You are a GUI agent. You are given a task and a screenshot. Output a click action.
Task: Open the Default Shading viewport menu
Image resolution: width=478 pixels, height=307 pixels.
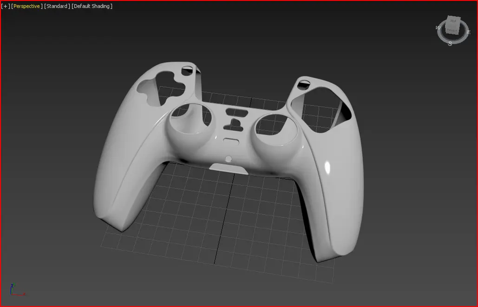coord(92,6)
